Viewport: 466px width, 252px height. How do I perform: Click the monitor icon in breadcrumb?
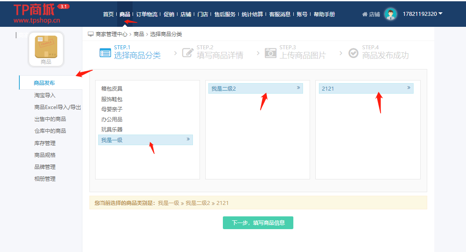click(x=91, y=34)
